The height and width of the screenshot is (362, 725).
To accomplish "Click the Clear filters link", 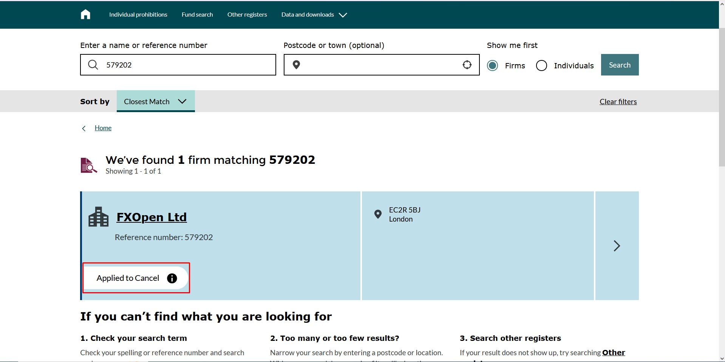I will click(618, 102).
